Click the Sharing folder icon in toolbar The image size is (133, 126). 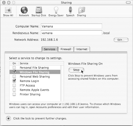point(82,10)
